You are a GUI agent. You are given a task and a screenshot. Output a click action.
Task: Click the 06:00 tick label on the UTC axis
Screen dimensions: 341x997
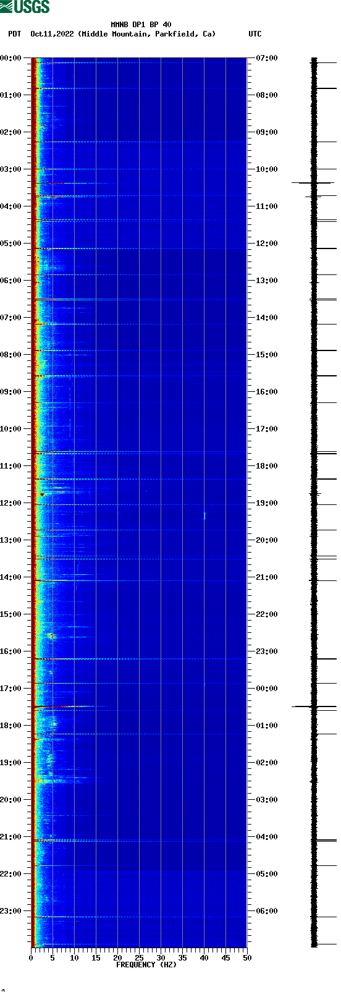(x=267, y=911)
